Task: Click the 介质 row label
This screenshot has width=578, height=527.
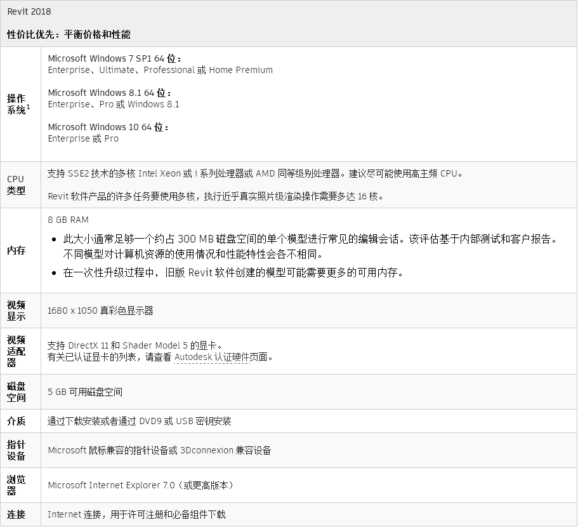Action: point(16,421)
